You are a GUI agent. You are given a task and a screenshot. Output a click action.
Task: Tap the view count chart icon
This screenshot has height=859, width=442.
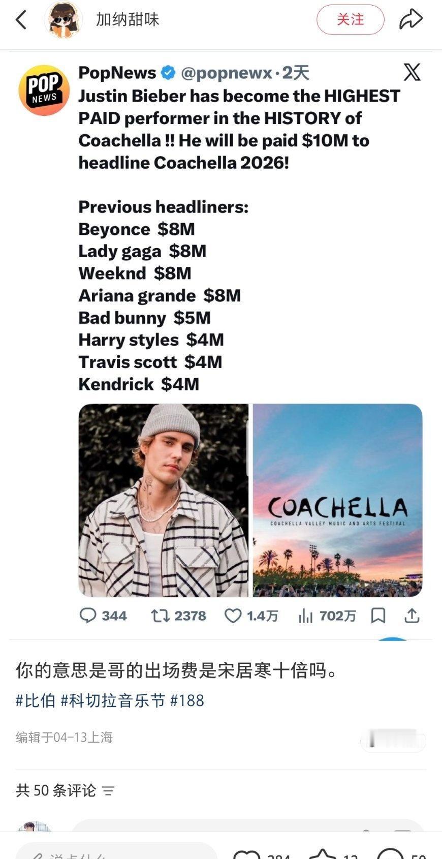[x=305, y=616]
